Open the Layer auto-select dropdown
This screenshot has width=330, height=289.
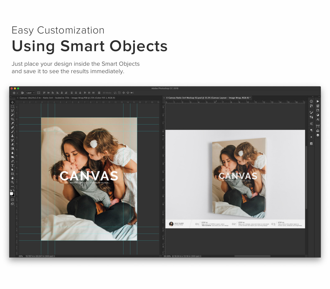30,93
